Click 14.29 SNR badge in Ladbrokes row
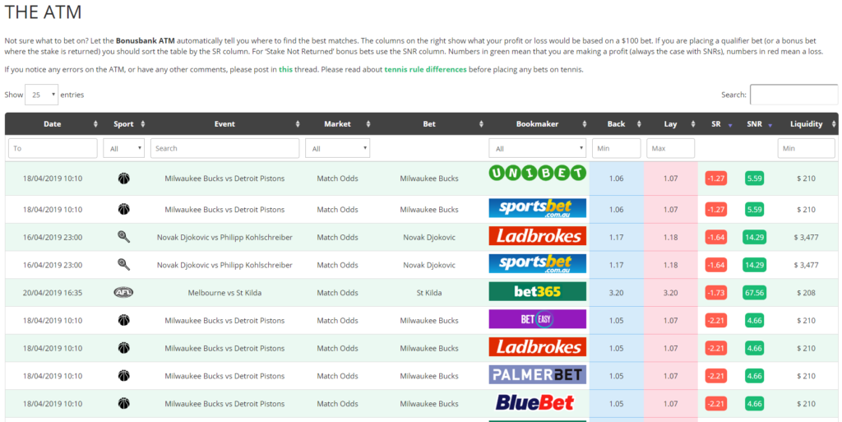Screen dimensions: 842x422 click(755, 237)
